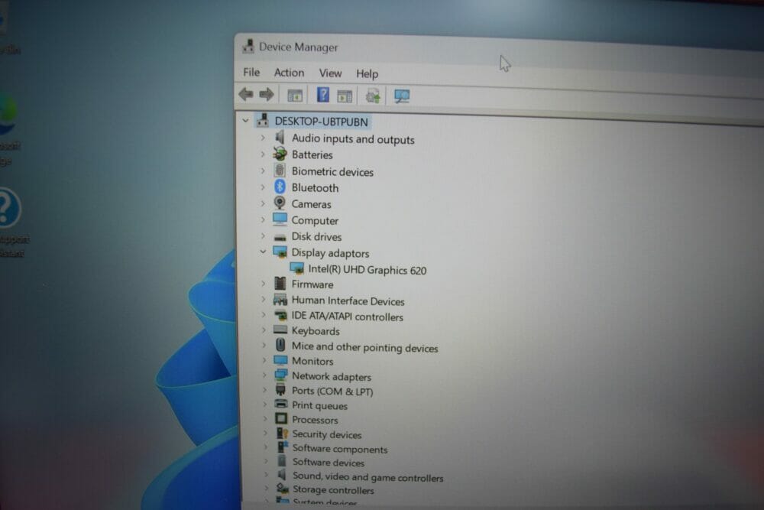Collapse the Display adaptors category

tap(263, 252)
